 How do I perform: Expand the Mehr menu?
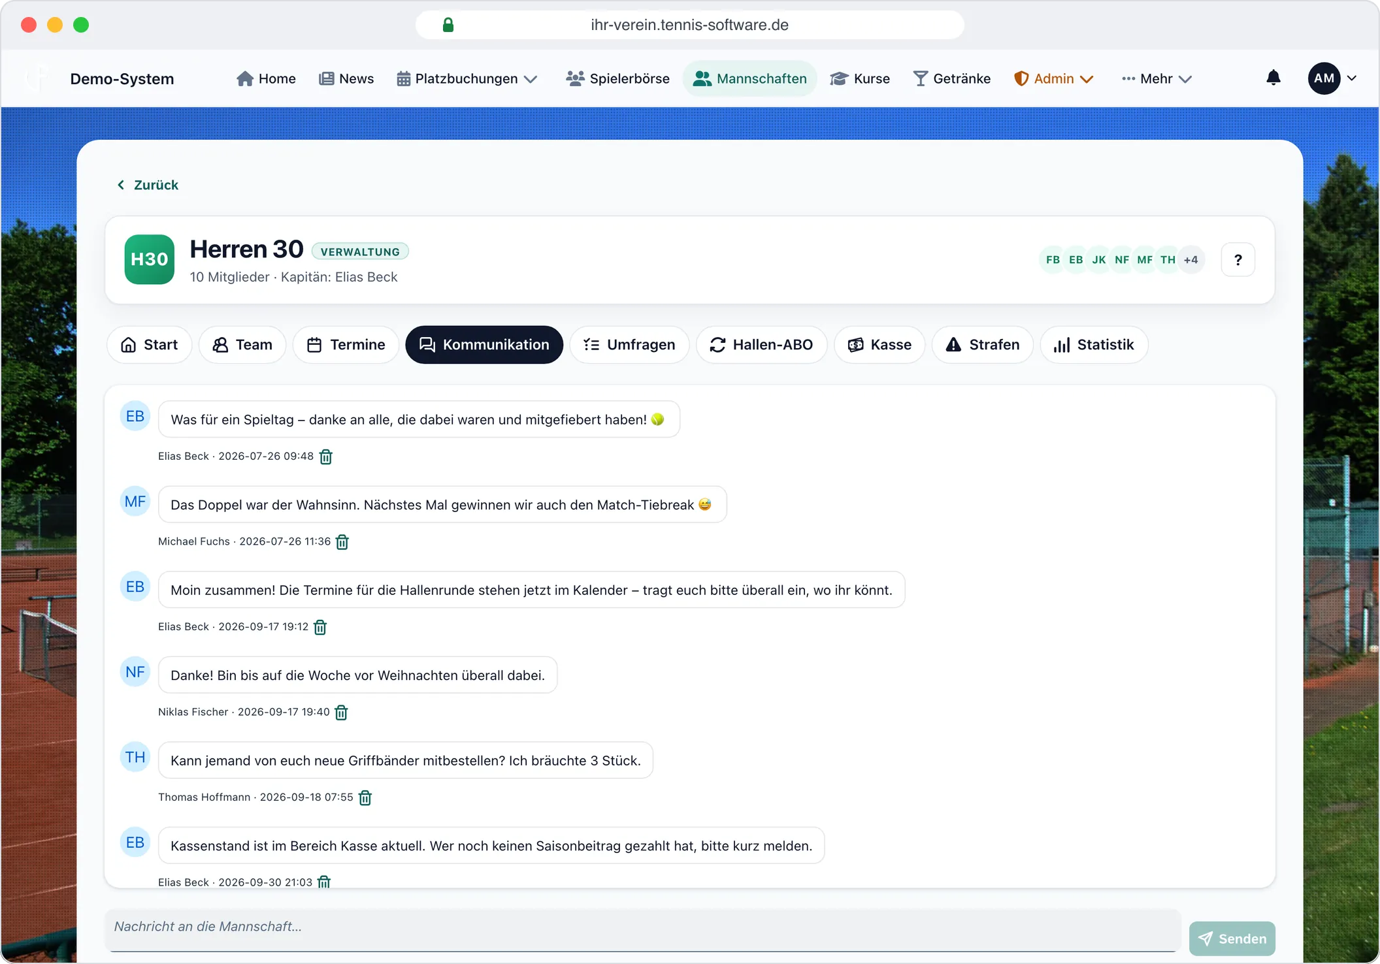(x=1157, y=78)
